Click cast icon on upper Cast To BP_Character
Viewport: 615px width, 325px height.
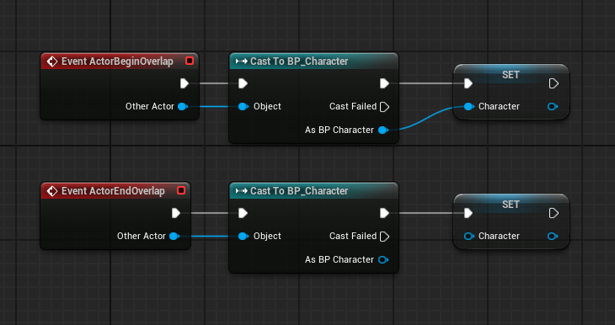point(241,61)
